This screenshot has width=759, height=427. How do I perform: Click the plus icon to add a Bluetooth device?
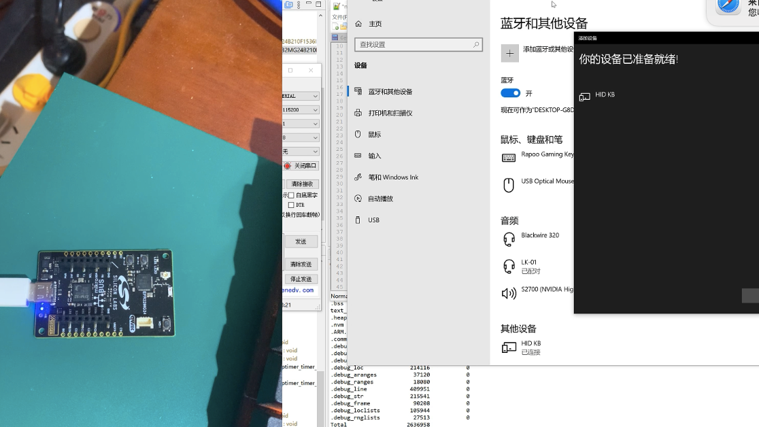(x=509, y=53)
